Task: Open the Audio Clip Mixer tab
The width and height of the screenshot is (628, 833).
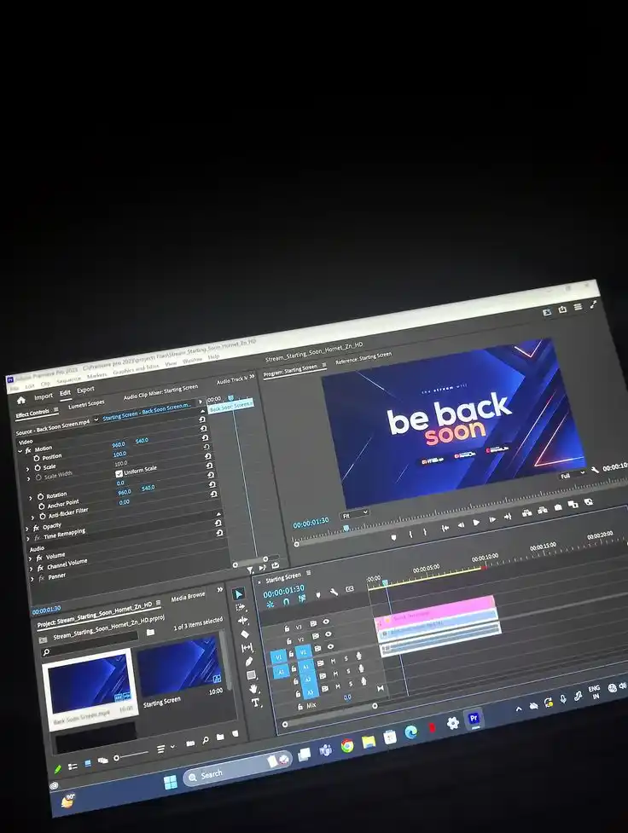Action: point(160,392)
